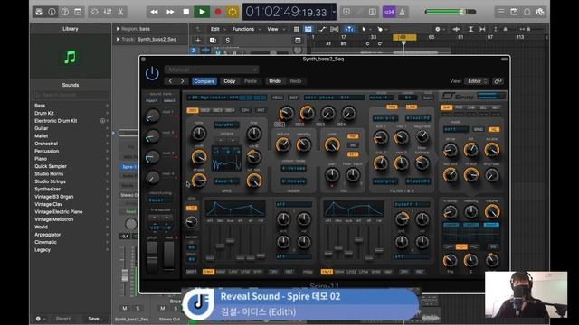
Task: Expand the Drum Kit category chevron
Action: [107, 113]
